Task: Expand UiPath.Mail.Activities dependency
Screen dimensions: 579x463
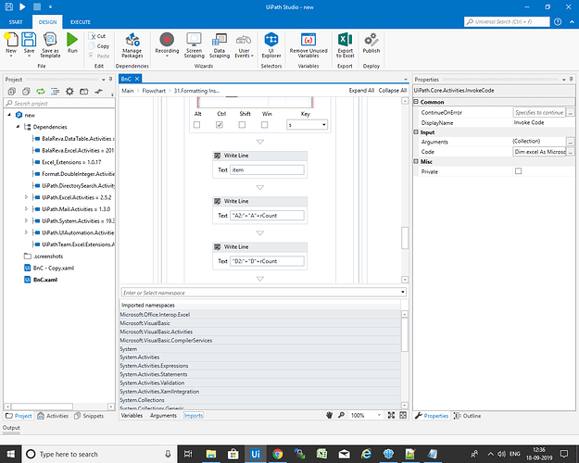Action: (26, 209)
